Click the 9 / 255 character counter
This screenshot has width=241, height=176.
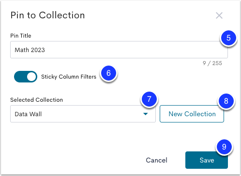(212, 63)
